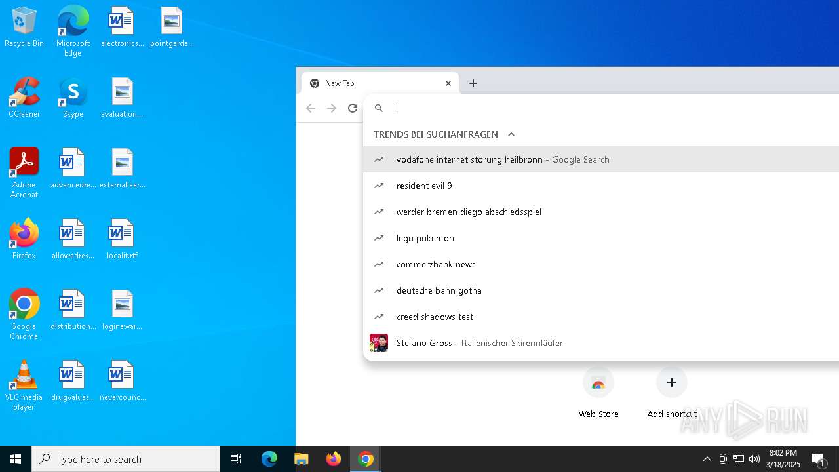
Task: Select suggestion lego pokemon
Action: 601,238
